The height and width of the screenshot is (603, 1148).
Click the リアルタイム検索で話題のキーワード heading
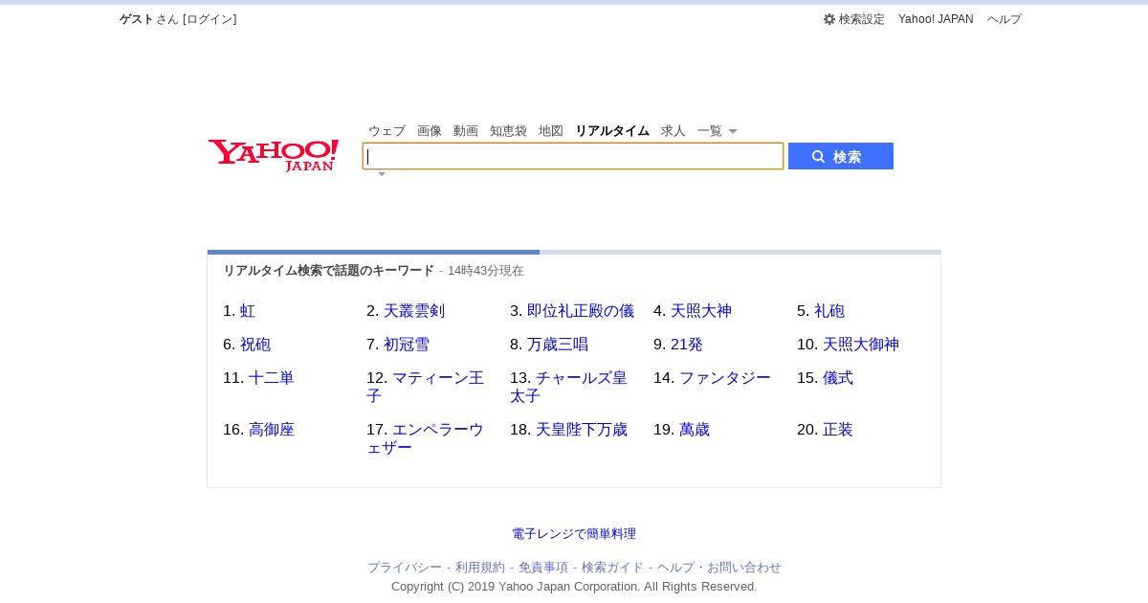click(329, 271)
